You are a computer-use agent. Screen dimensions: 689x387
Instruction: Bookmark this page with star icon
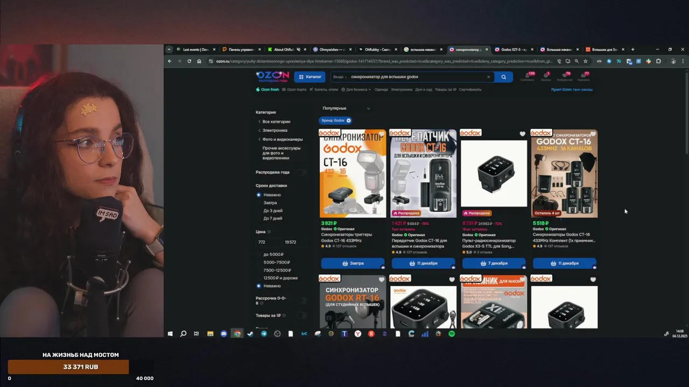point(586,61)
